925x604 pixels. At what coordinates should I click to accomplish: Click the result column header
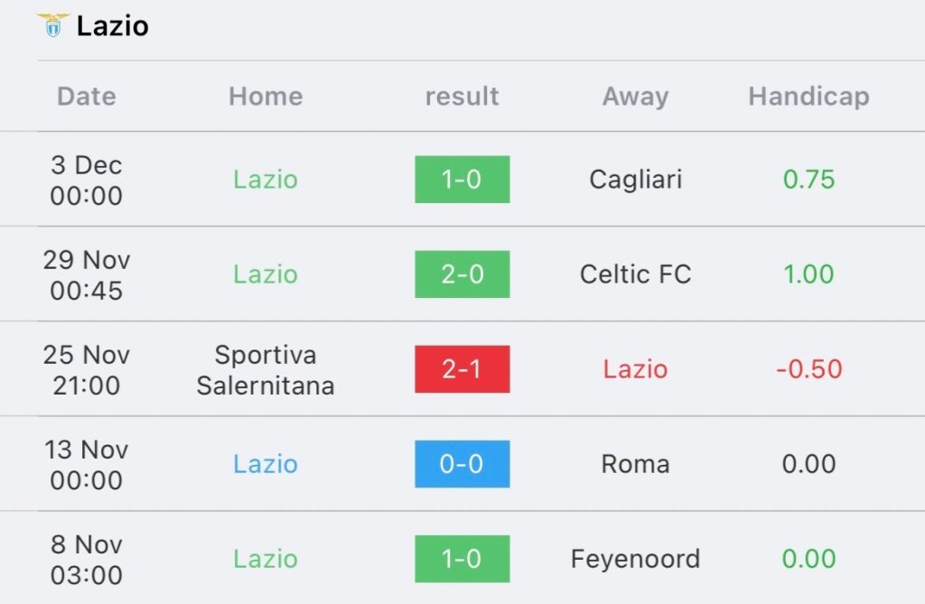point(462,96)
